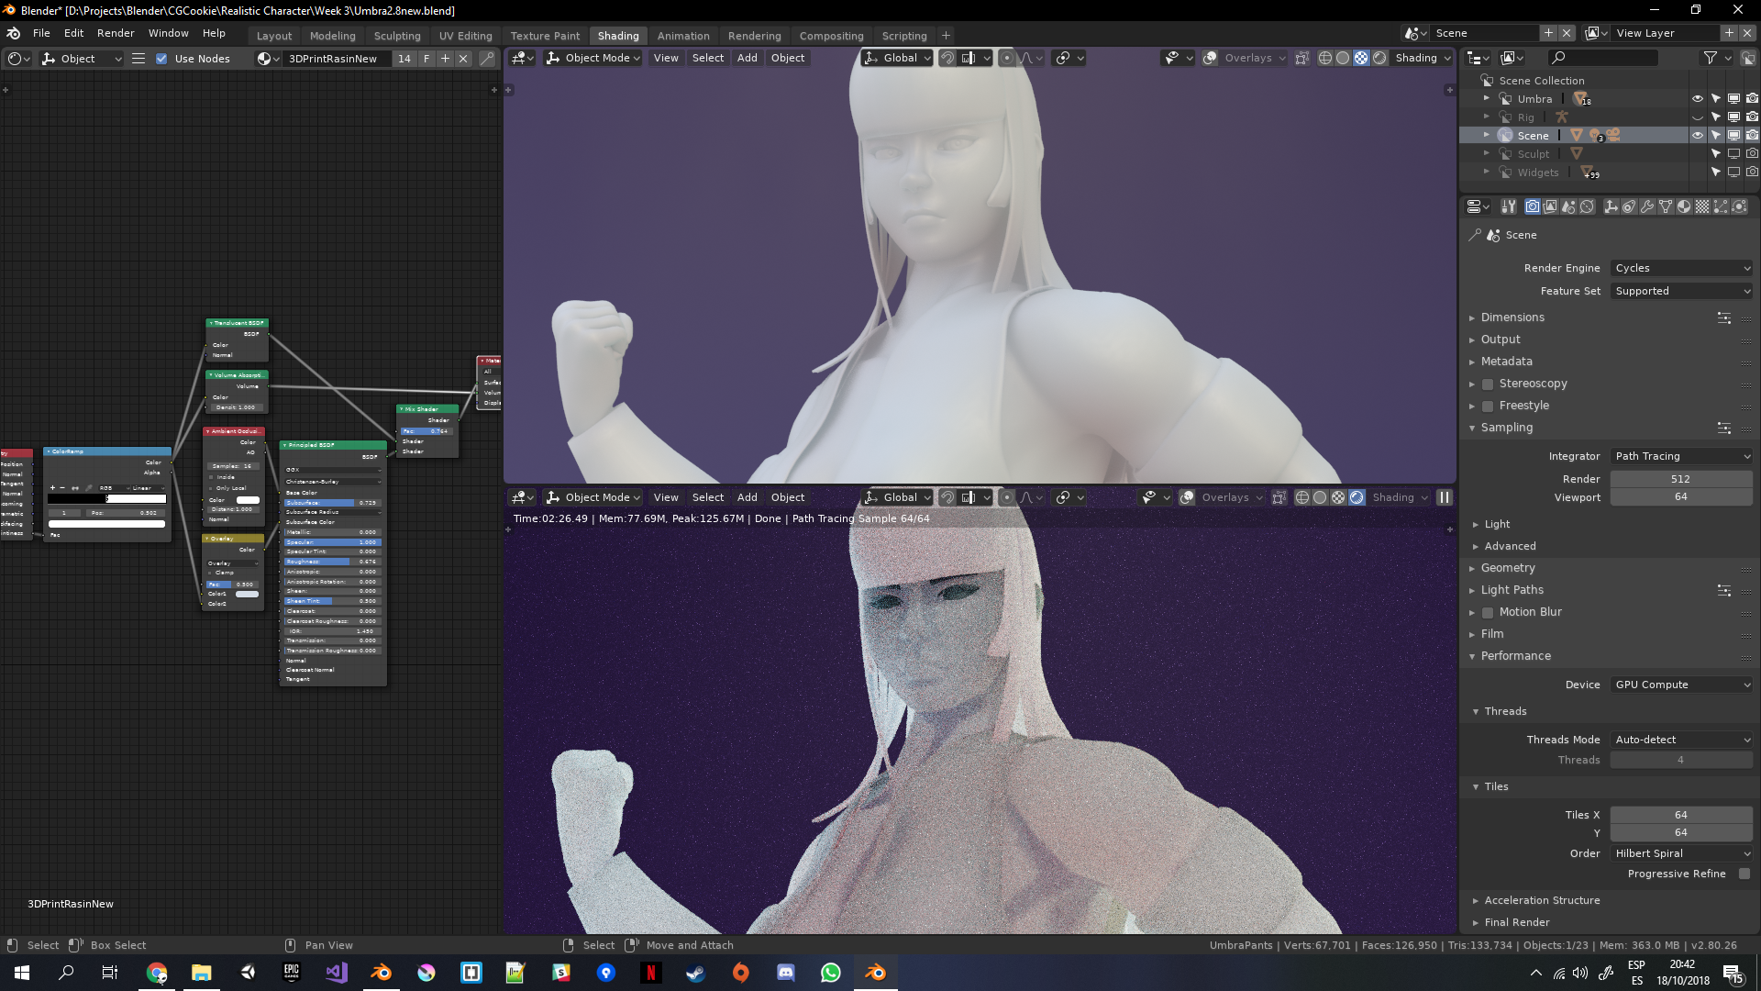Click Add in the top viewport header
This screenshot has height=991, width=1761.
(x=747, y=58)
